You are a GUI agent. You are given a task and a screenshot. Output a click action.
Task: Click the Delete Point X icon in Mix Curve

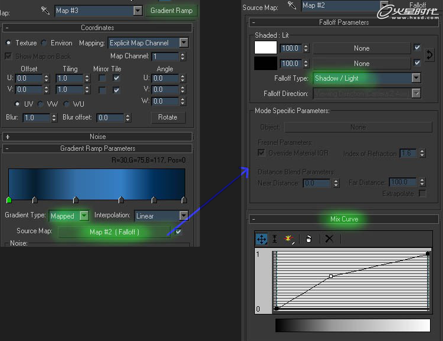click(x=329, y=239)
